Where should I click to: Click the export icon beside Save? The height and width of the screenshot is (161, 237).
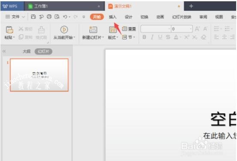click(41, 17)
